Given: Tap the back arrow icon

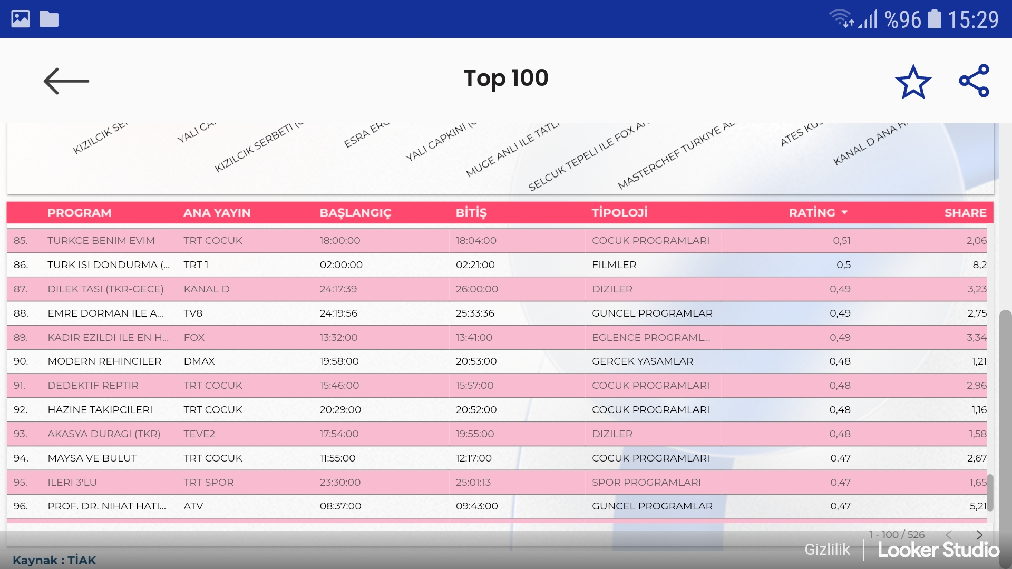Looking at the screenshot, I should tap(66, 81).
